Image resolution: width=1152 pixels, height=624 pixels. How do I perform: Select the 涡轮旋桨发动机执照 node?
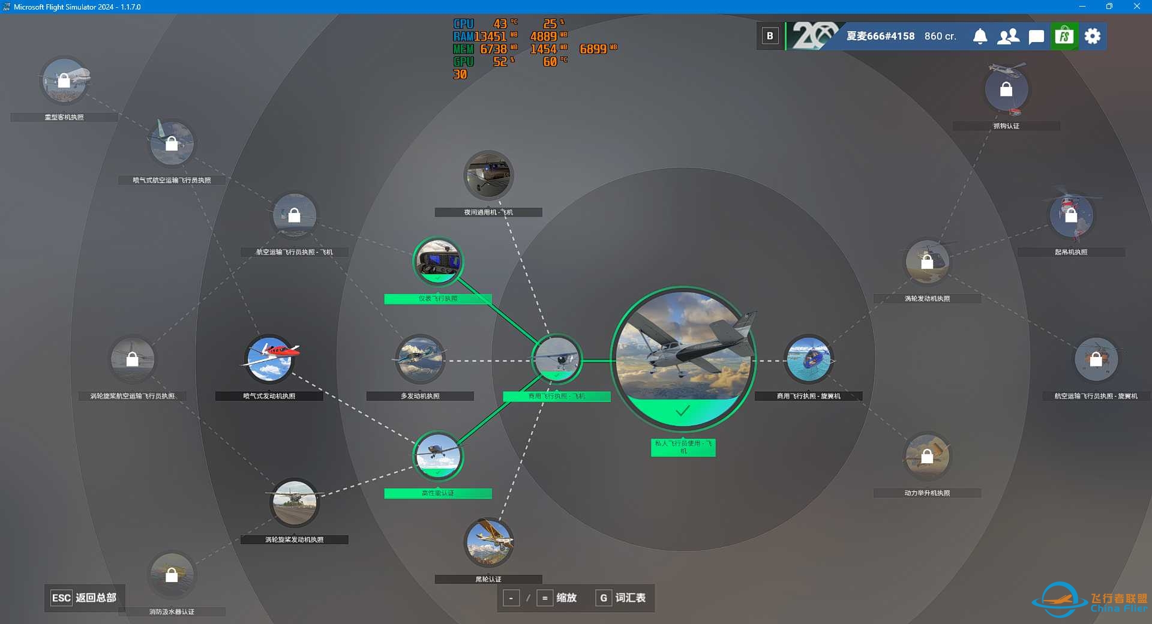[294, 503]
